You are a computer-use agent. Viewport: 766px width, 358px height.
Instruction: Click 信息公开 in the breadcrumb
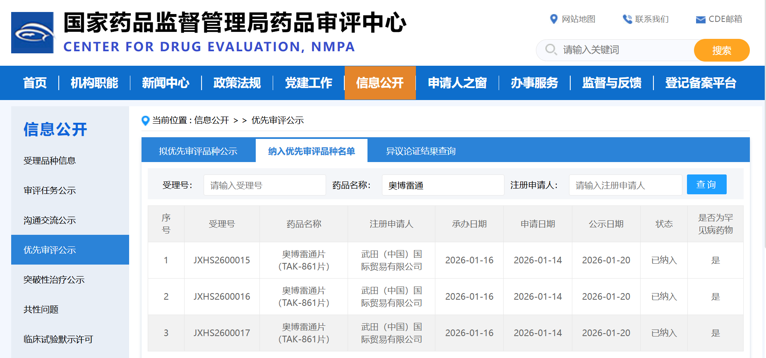pyautogui.click(x=211, y=120)
